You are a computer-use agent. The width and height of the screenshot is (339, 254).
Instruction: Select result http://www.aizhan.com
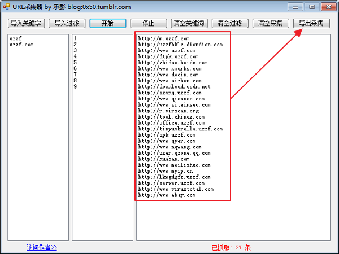coord(170,81)
